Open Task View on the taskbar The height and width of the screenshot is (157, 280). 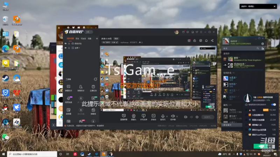[68, 154]
